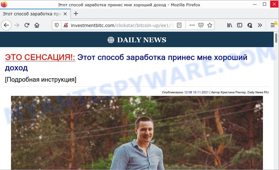The height and width of the screenshot is (170, 279).
Task: Expand more toolbar tools chevron
Action: click(260, 25)
